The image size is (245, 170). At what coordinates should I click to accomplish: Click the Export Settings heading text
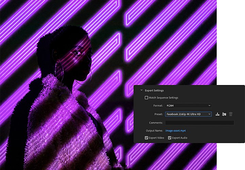(154, 90)
